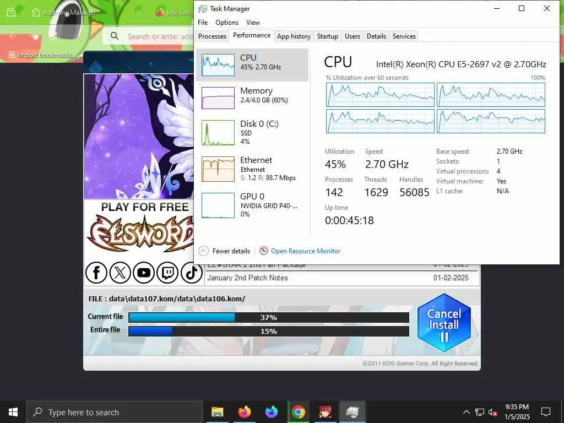Viewport: 564px width, 423px height.
Task: Select the Memory performance item
Action: click(252, 97)
